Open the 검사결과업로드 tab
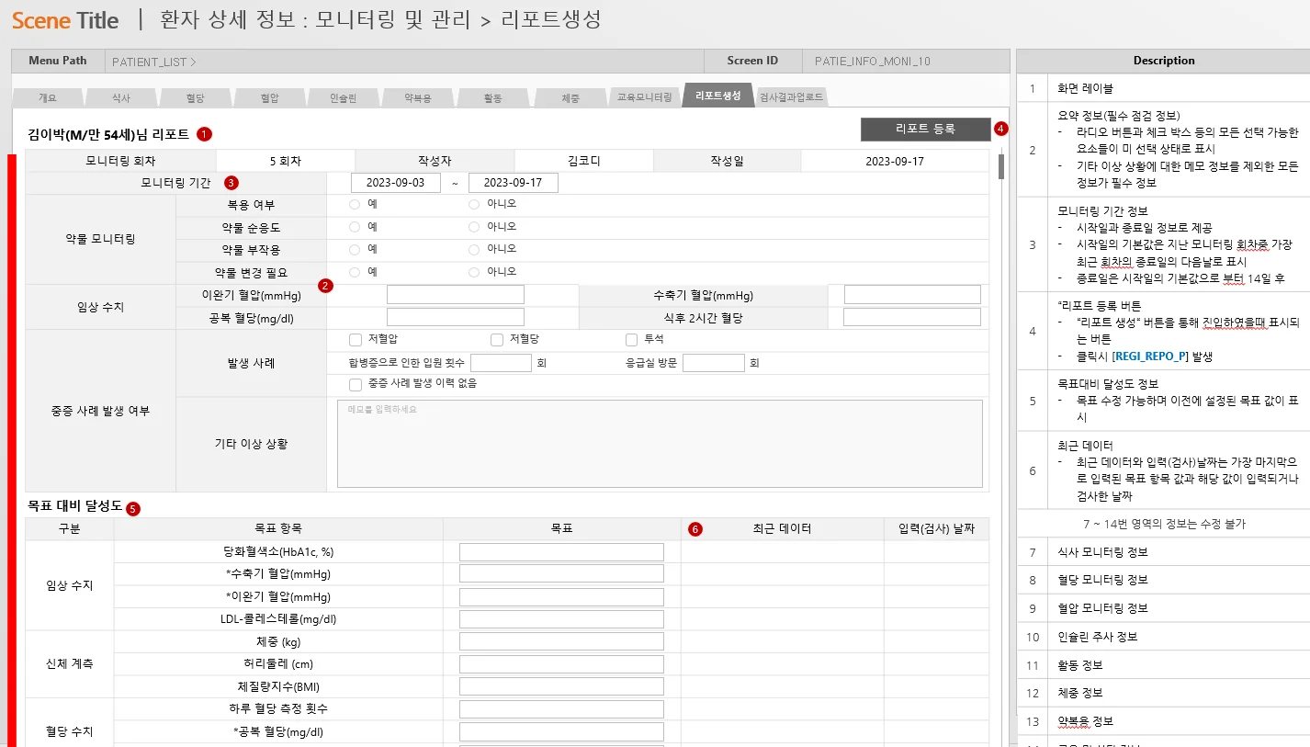Viewport: 1310px width, 747px height. pyautogui.click(x=792, y=96)
